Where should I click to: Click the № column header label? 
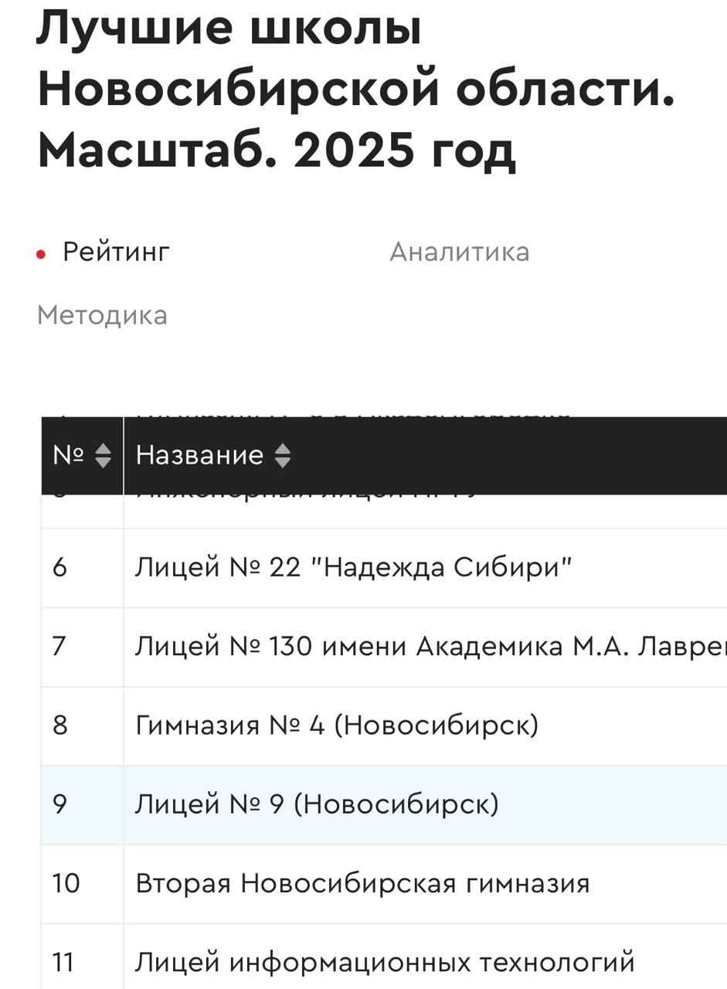pos(68,456)
